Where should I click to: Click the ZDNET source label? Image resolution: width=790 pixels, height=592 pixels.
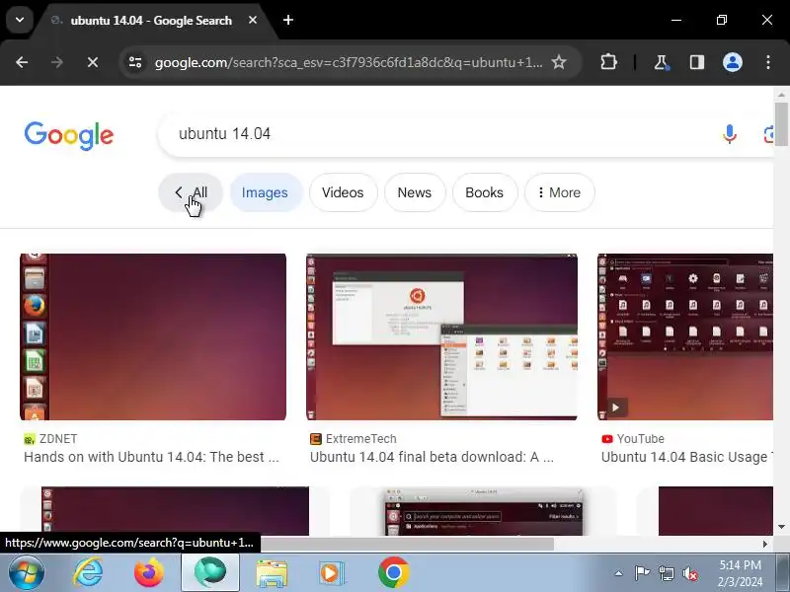[58, 439]
